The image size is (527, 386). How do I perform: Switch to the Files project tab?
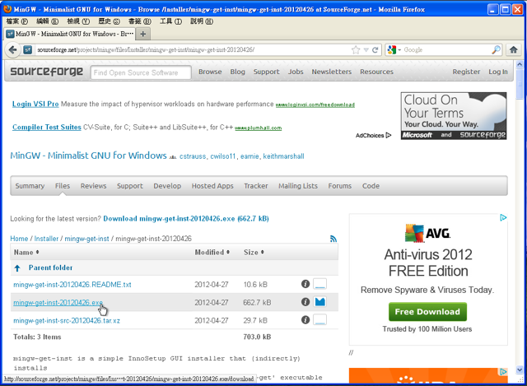tap(63, 186)
